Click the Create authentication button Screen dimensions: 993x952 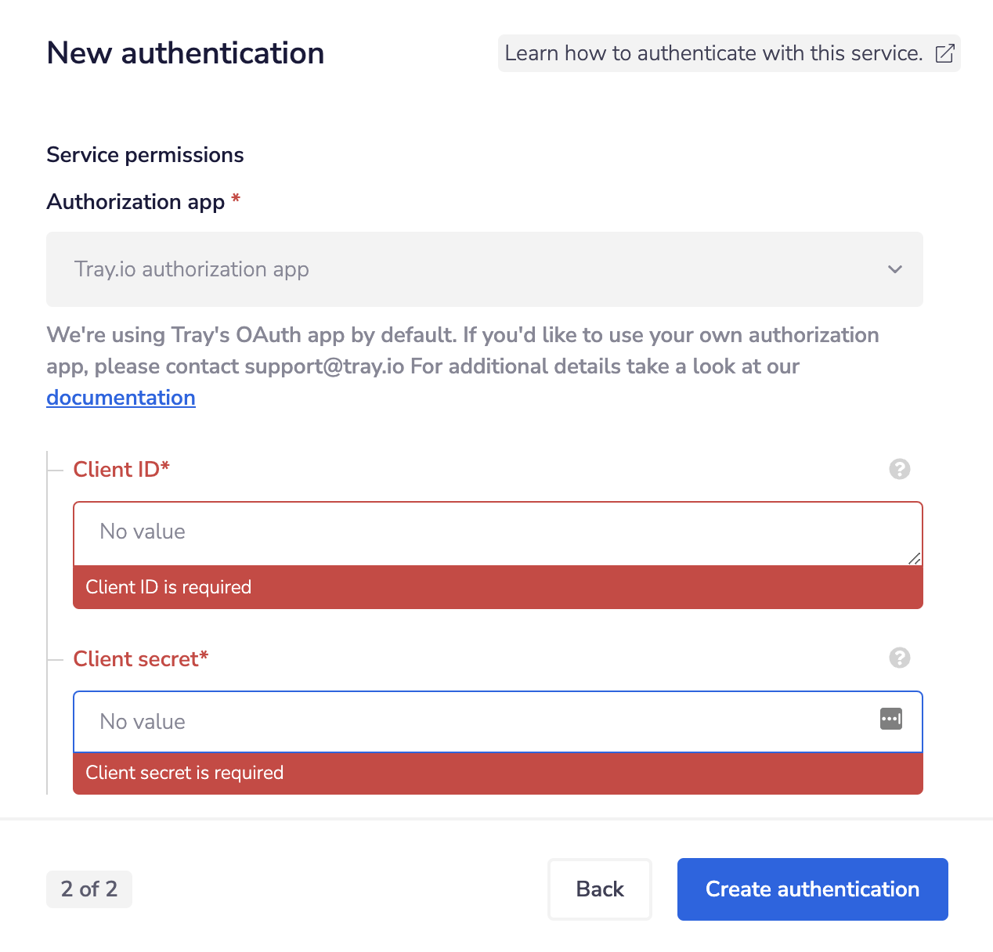pos(812,889)
